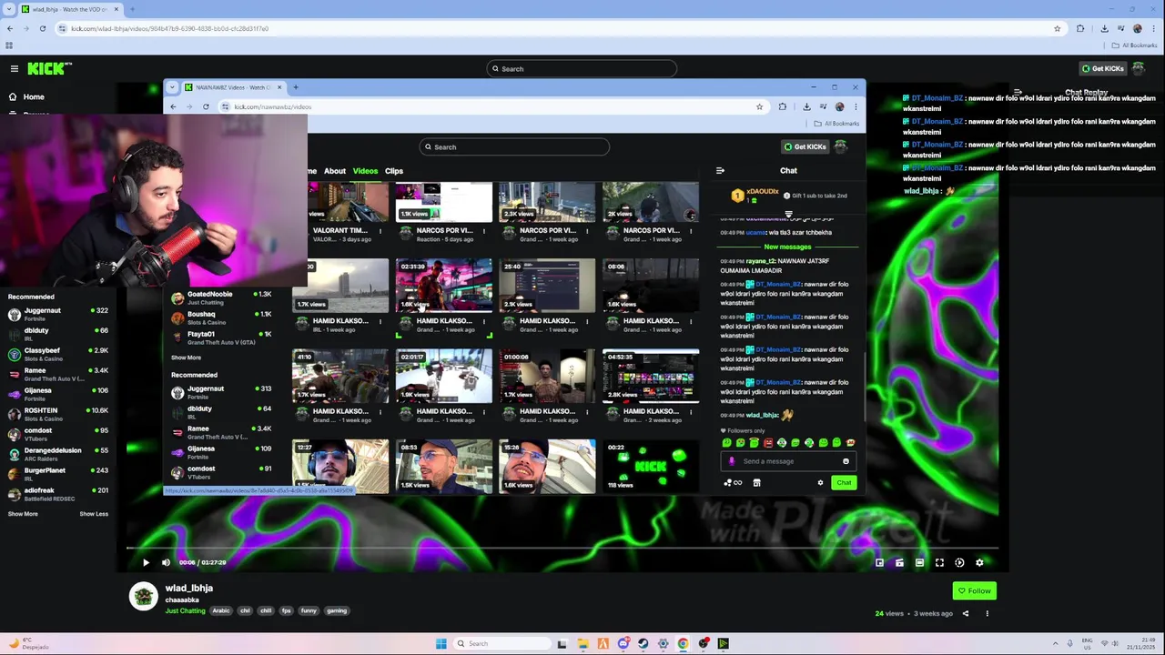The image size is (1165, 655).
Task: Bookmark this page with star icon
Action: pyautogui.click(x=1057, y=28)
